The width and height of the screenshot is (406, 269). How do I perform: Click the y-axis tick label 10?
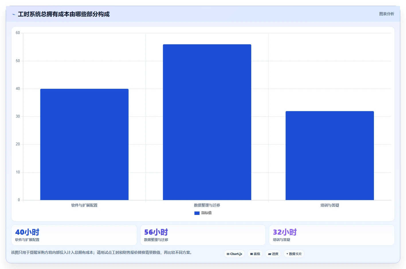click(18, 172)
